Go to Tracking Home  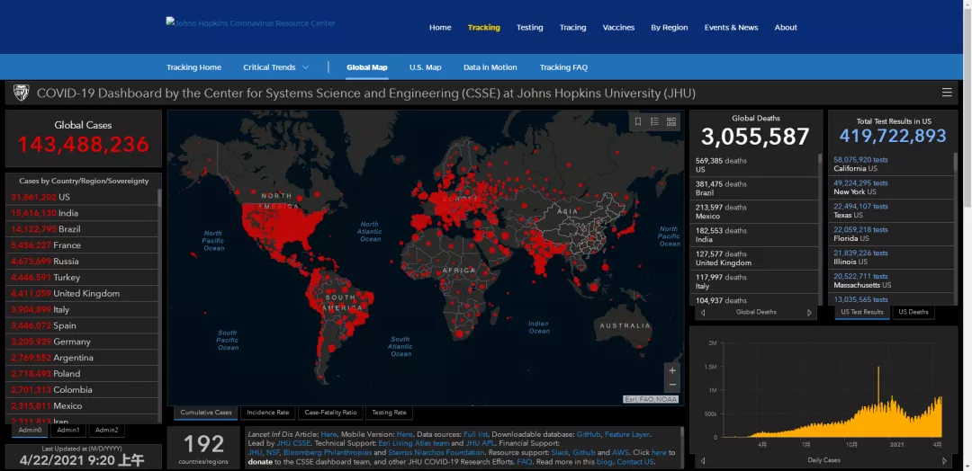[193, 67]
